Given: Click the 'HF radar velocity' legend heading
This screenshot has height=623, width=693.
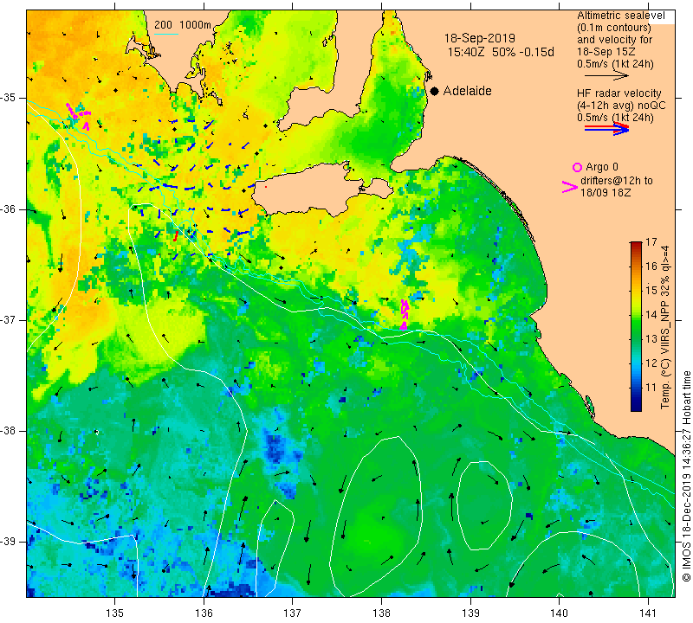Looking at the screenshot, I should tap(619, 93).
